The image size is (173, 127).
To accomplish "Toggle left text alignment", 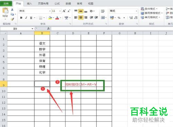I will 76,18.
